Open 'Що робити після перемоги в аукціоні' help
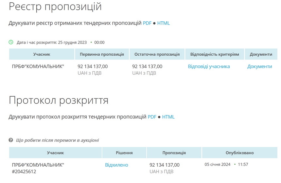The image size is (281, 183). tap(57, 140)
